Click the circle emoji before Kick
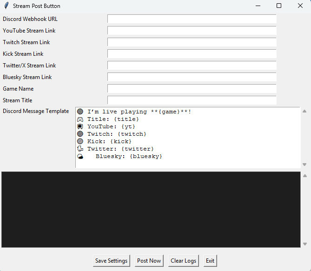 [80, 141]
